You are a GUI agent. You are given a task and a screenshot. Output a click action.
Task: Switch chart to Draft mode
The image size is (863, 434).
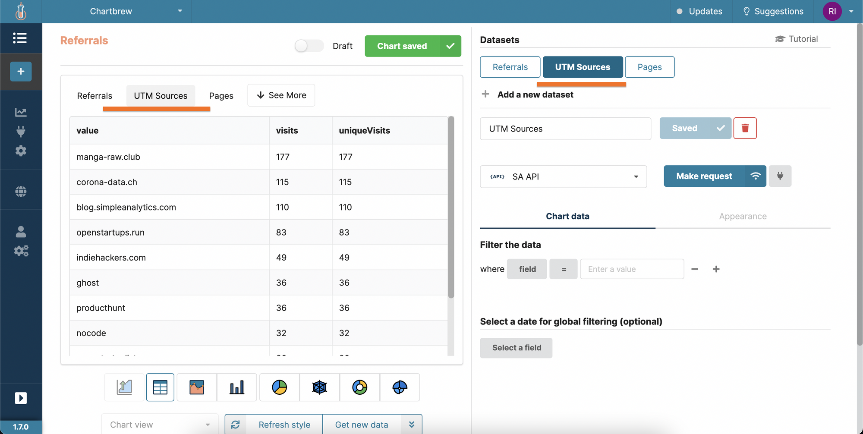click(309, 46)
